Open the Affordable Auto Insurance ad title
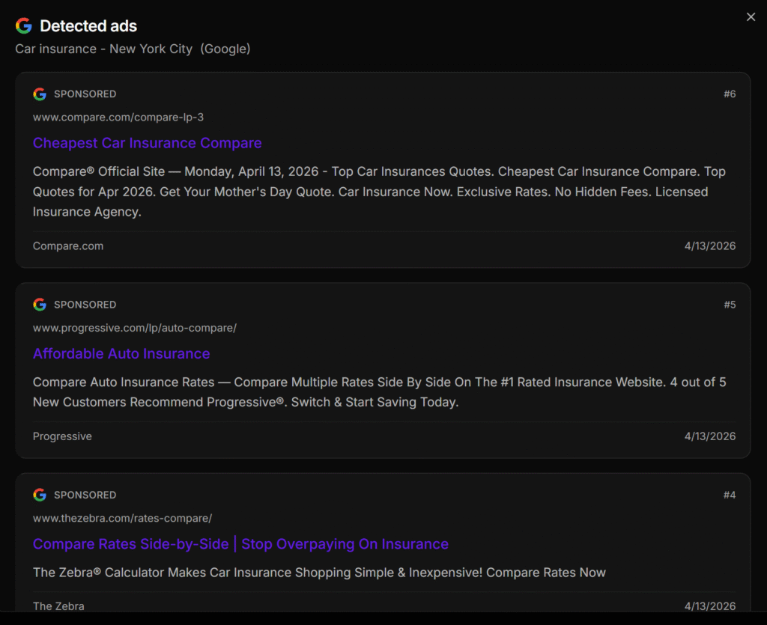Image resolution: width=767 pixels, height=625 pixels. [x=121, y=353]
